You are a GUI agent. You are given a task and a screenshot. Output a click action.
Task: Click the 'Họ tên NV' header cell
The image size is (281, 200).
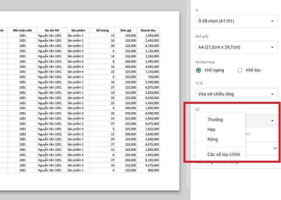pyautogui.click(x=52, y=30)
